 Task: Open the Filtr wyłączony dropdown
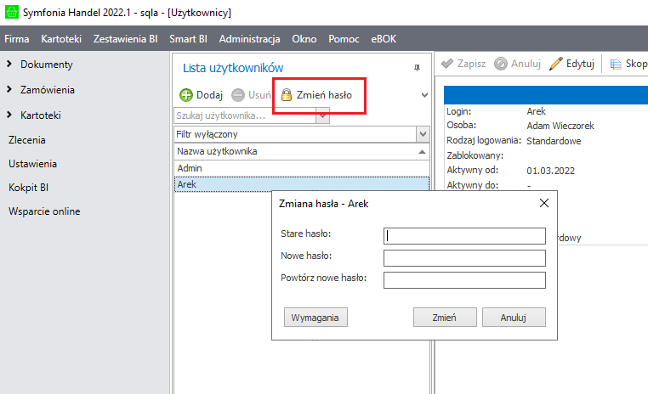tap(423, 134)
